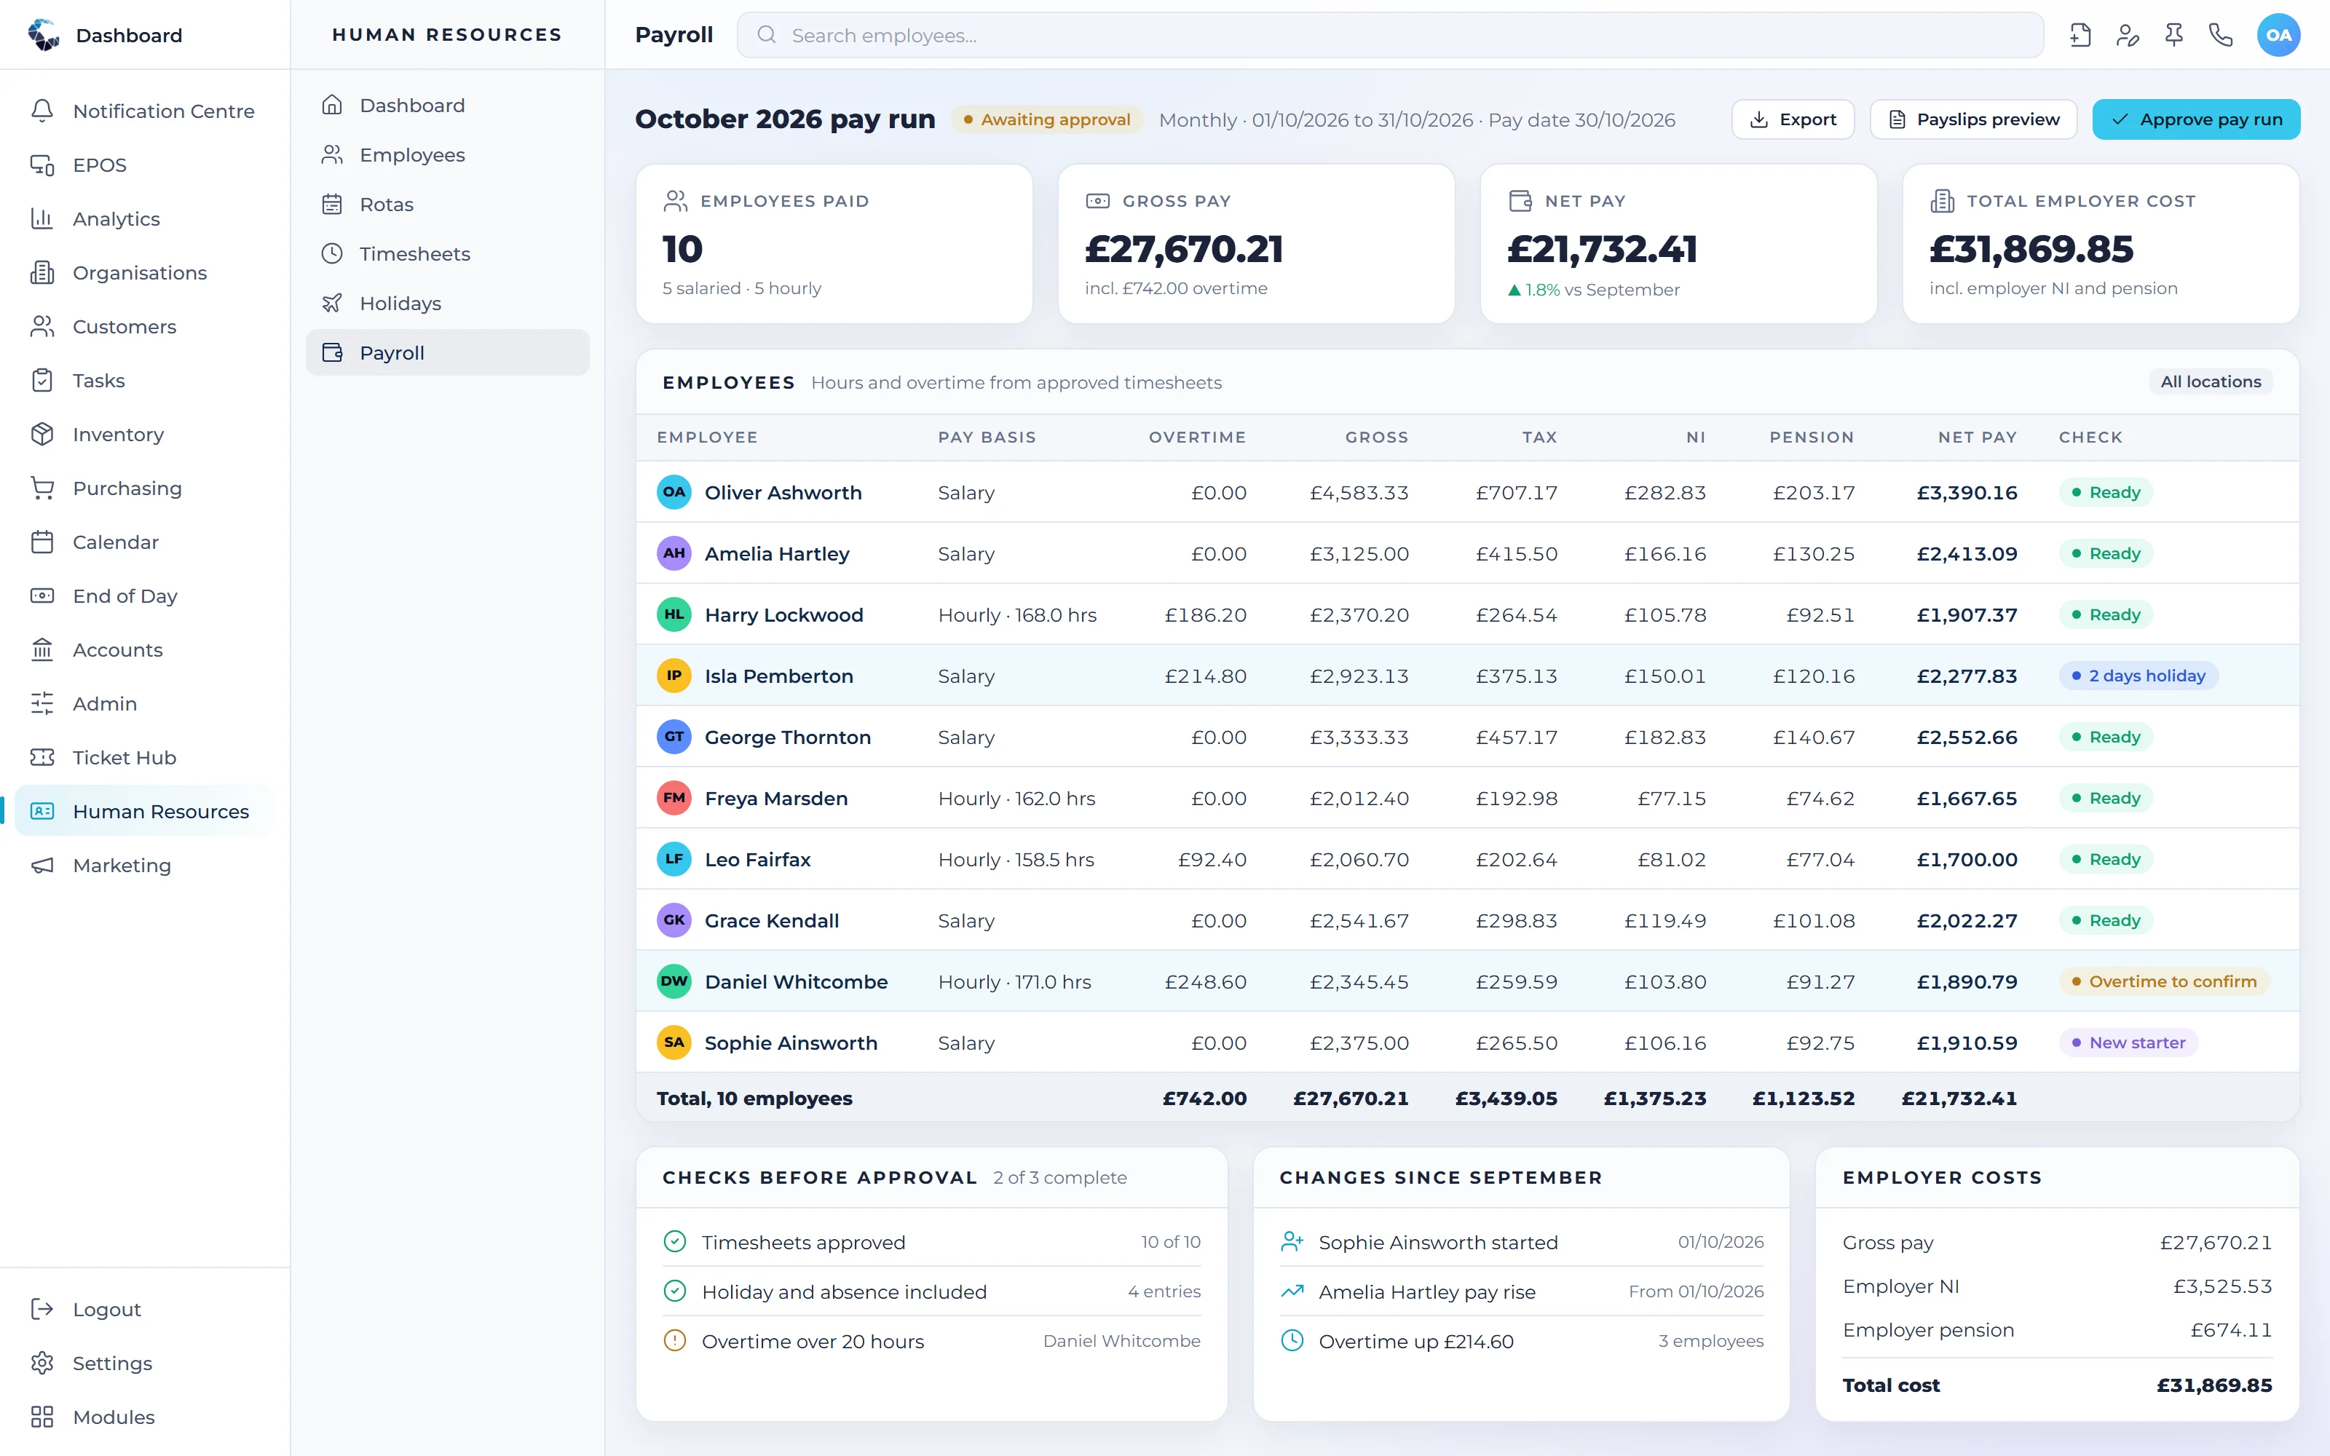Select Payroll in the HR menu
The height and width of the screenshot is (1456, 2330).
point(448,353)
